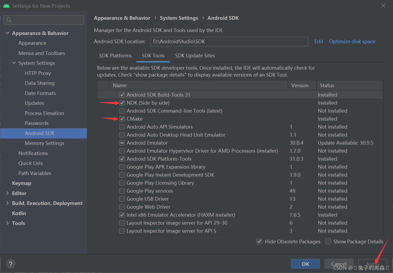Toggle the CMake checkbox
This screenshot has width=393, height=273.
pos(122,119)
